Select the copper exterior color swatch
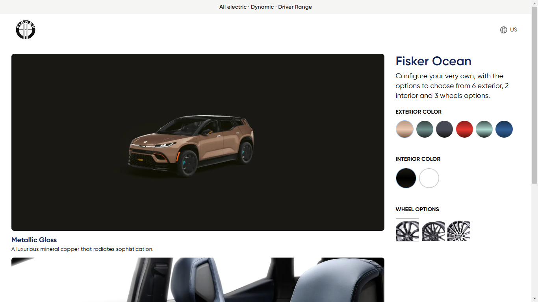Screen dimensions: 538x302 tap(404, 129)
